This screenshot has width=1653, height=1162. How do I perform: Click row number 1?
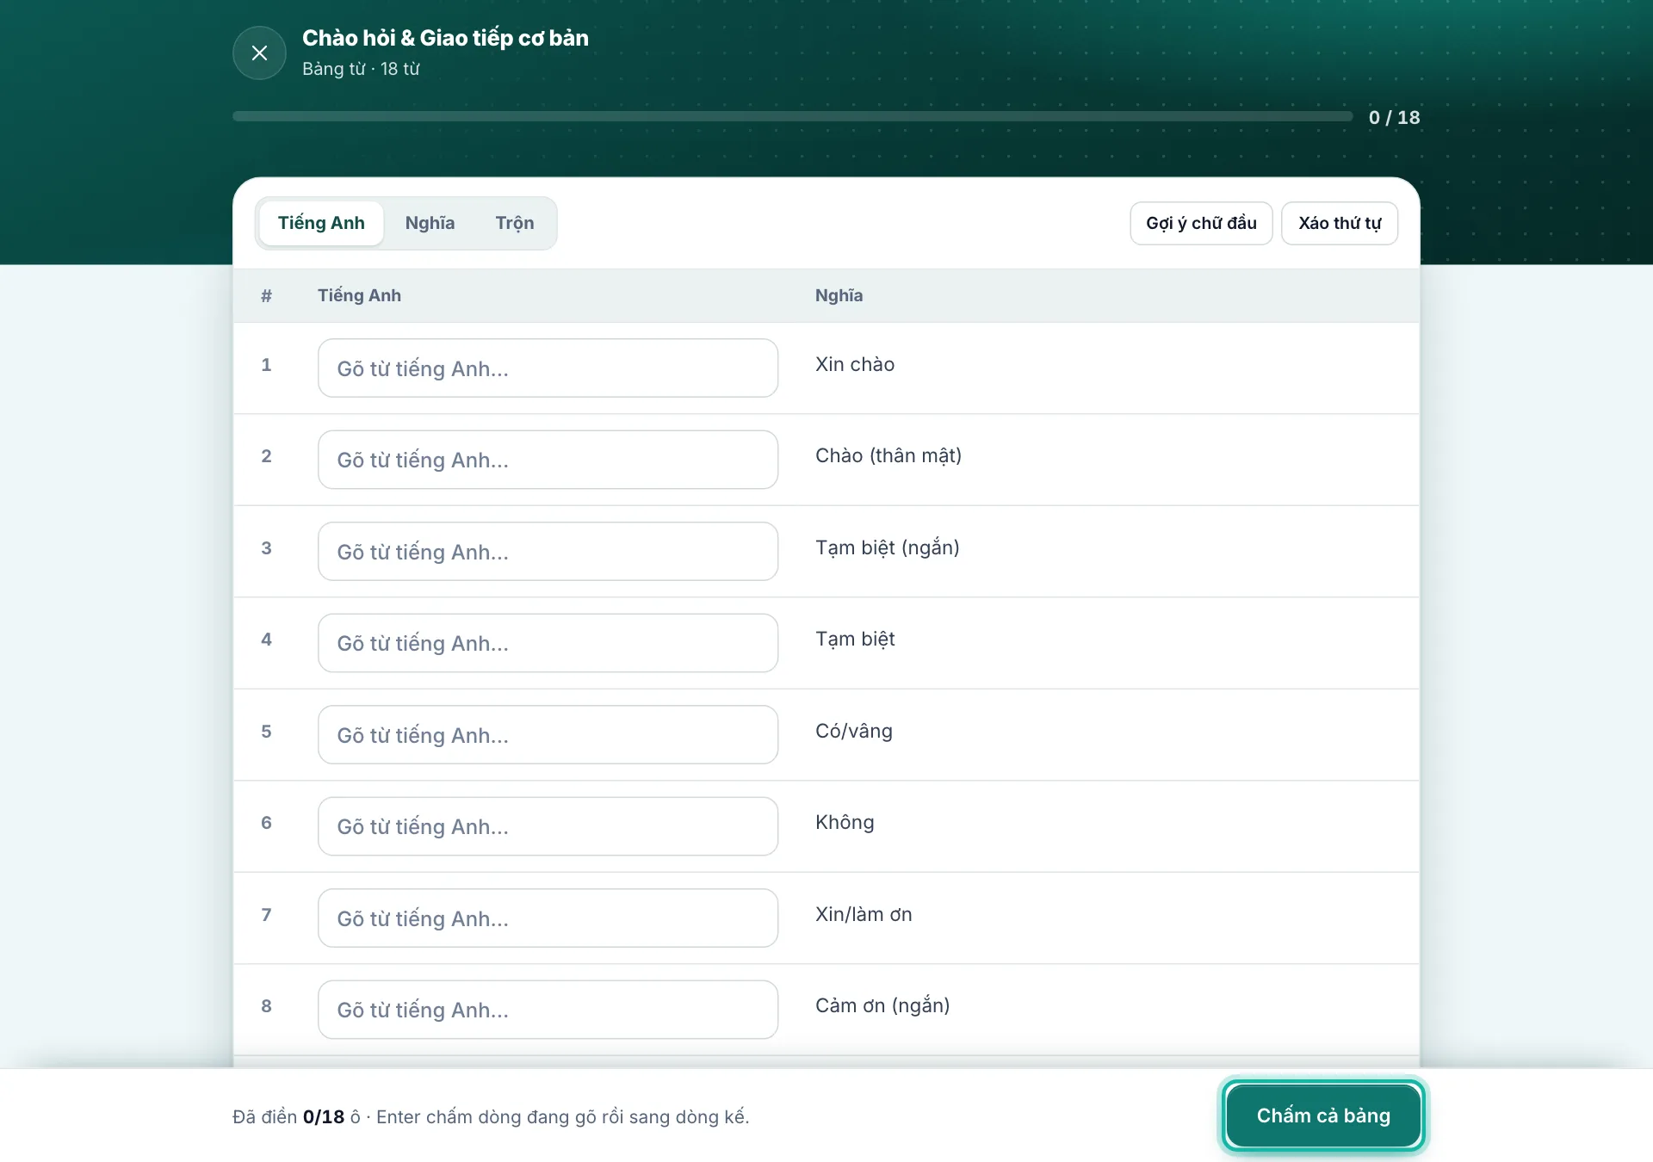pyautogui.click(x=266, y=364)
